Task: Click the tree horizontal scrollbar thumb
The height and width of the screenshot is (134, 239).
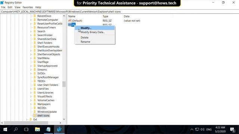Action: (x=26, y=123)
